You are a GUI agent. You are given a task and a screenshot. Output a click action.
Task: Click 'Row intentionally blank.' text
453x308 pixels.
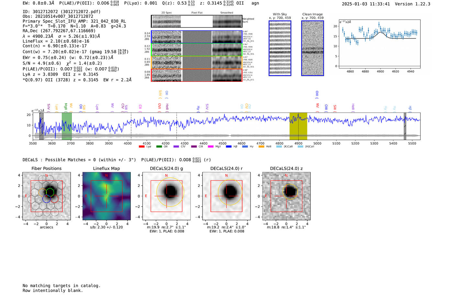[x=53, y=291]
